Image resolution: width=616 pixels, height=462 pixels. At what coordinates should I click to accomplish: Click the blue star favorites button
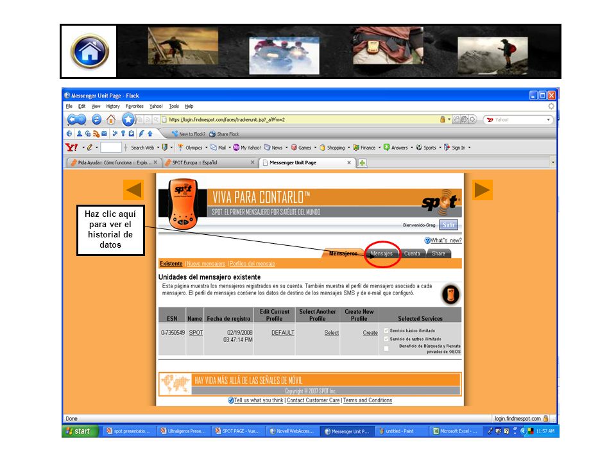(128, 119)
